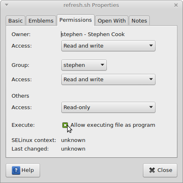Dismiss dialog with title bar X icon
The height and width of the screenshot is (183, 183).
[176, 5]
